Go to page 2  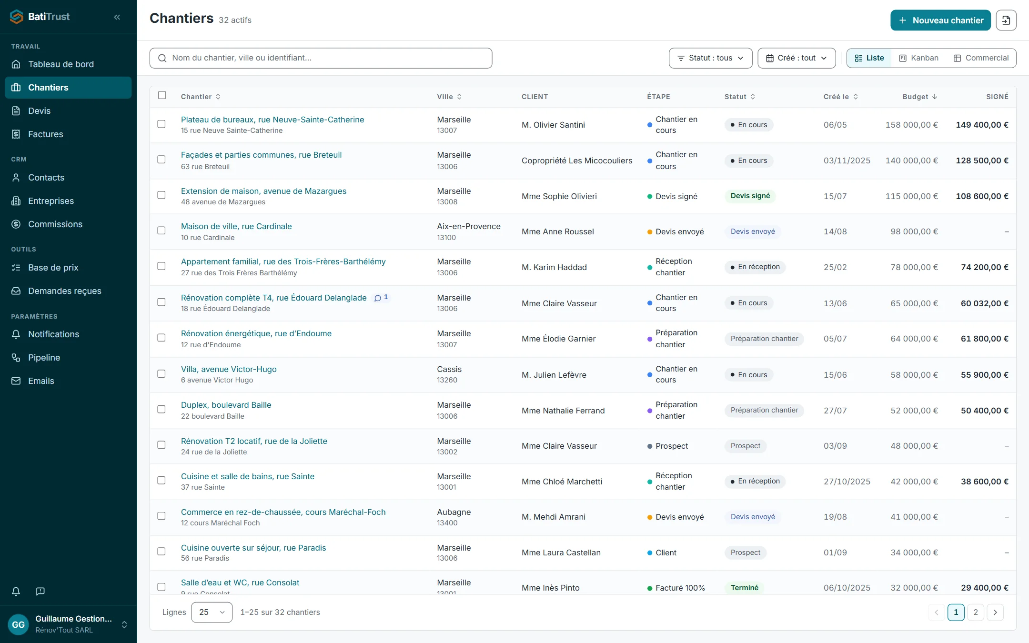click(976, 613)
